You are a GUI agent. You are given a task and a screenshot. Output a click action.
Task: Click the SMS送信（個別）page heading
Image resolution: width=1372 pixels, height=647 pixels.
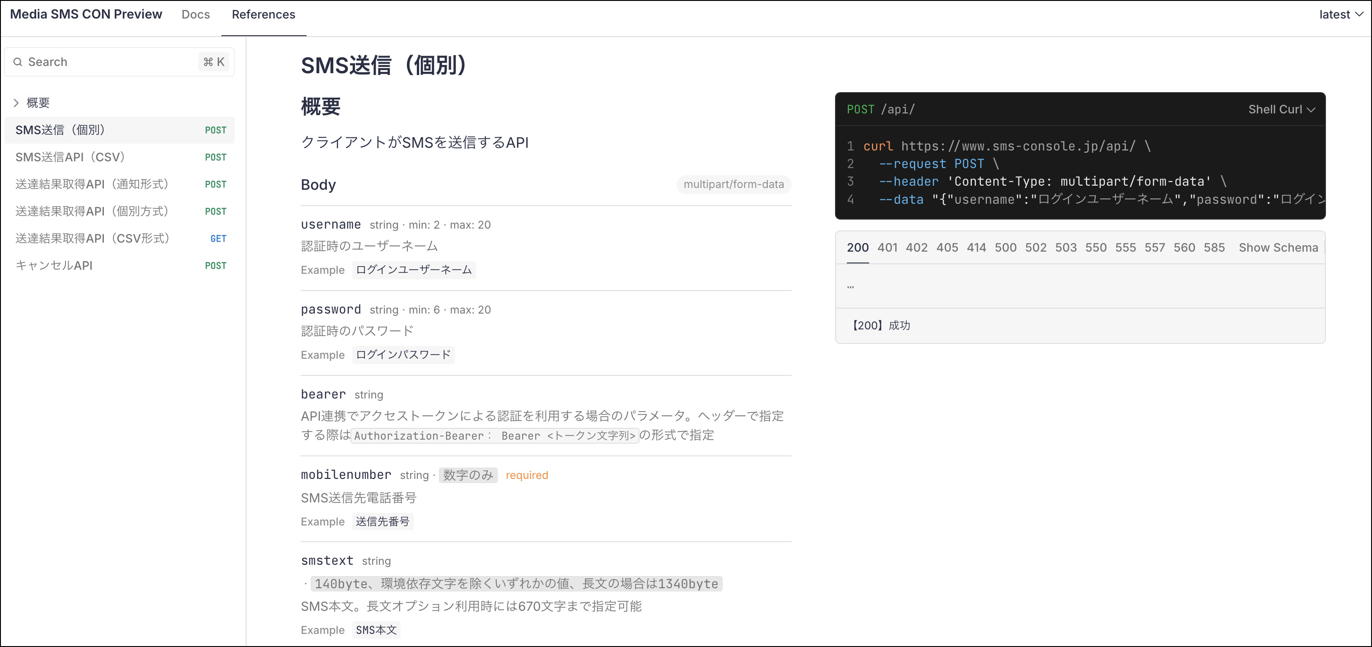384,66
